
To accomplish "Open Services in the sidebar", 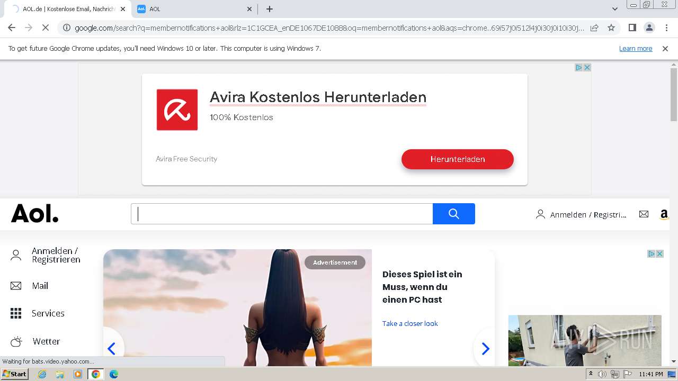I will click(48, 313).
